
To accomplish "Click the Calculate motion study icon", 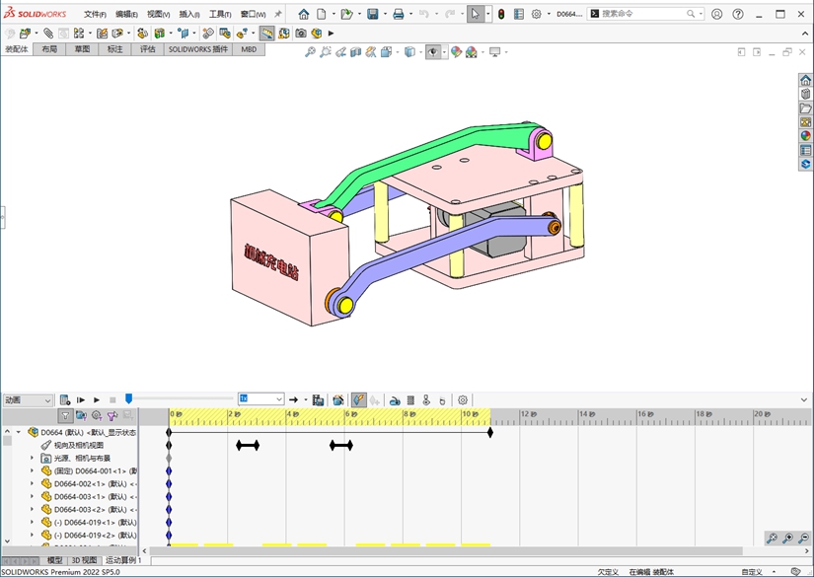I will [65, 399].
